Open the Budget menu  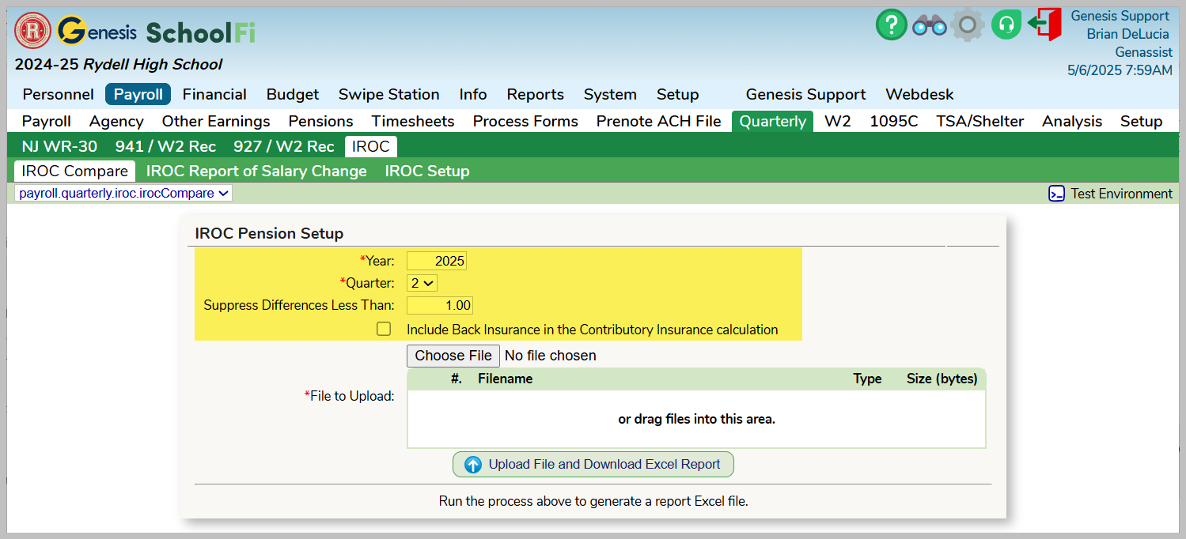293,94
